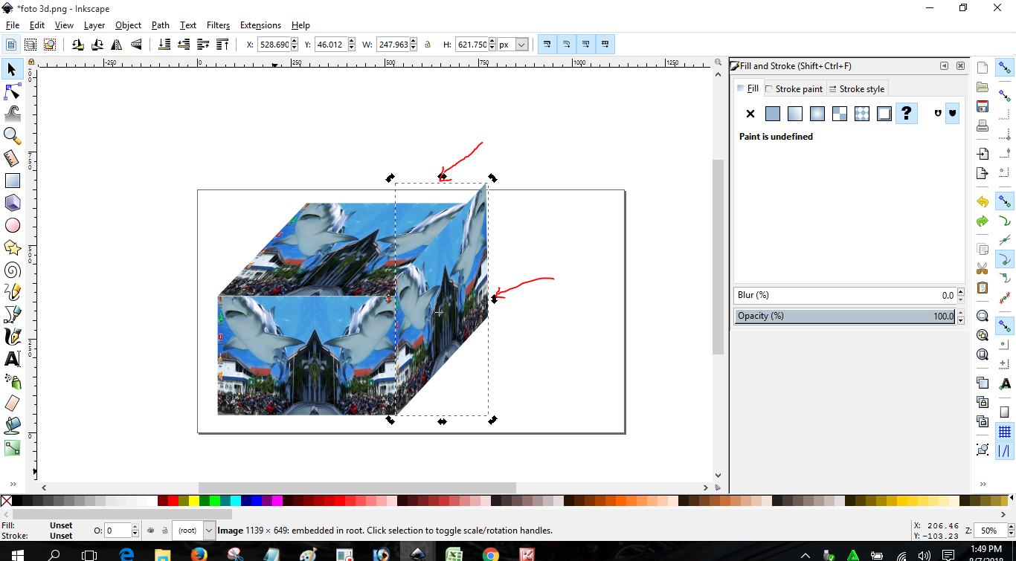Image resolution: width=1016 pixels, height=561 pixels.
Task: Select the Node edit tool
Action: pos(12,91)
